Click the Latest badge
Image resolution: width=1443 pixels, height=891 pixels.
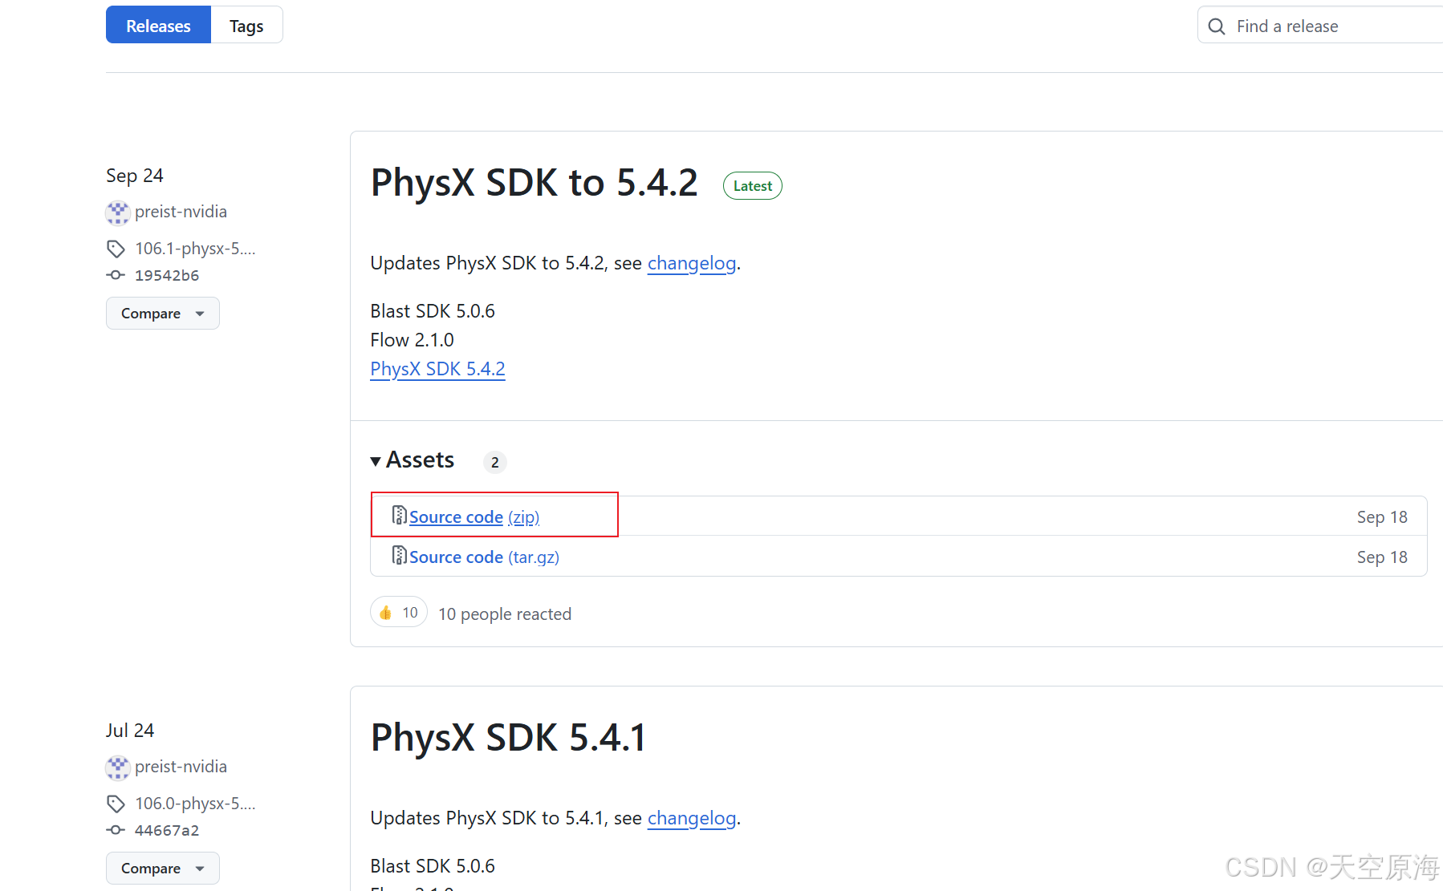[x=753, y=186]
